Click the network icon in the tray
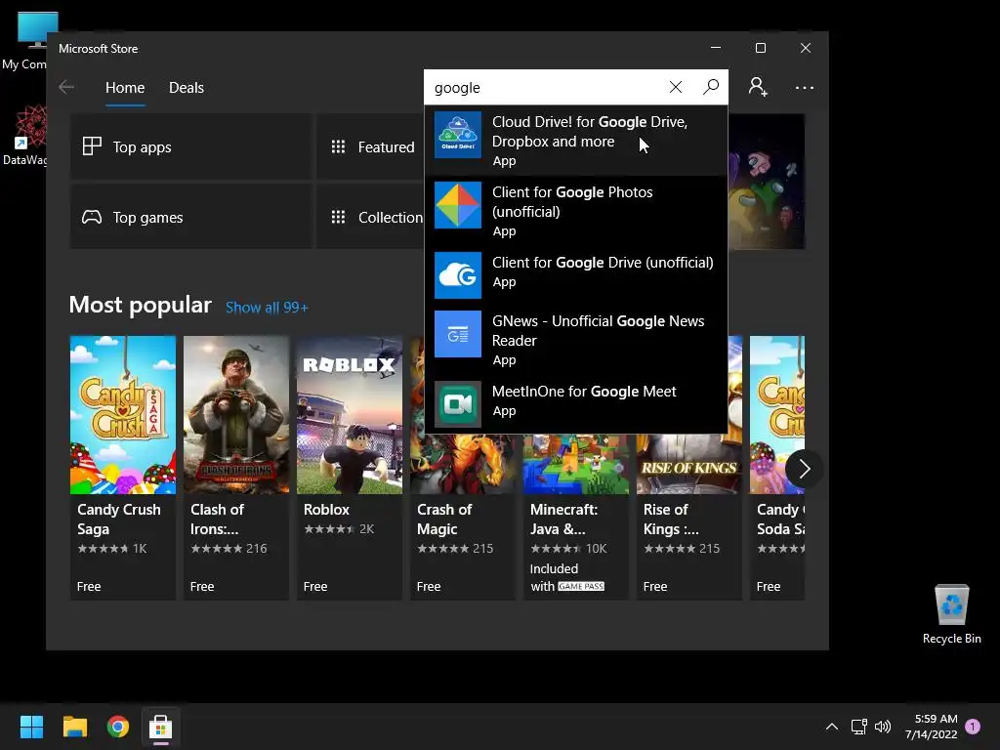This screenshot has height=750, width=1000. tap(858, 727)
